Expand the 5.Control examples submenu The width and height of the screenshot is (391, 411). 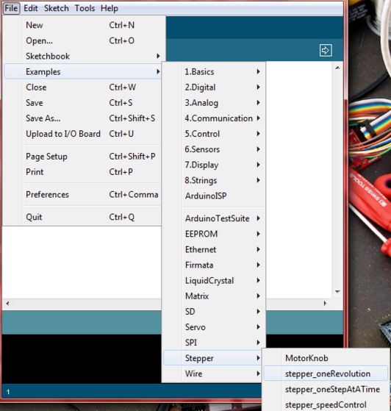tap(214, 134)
